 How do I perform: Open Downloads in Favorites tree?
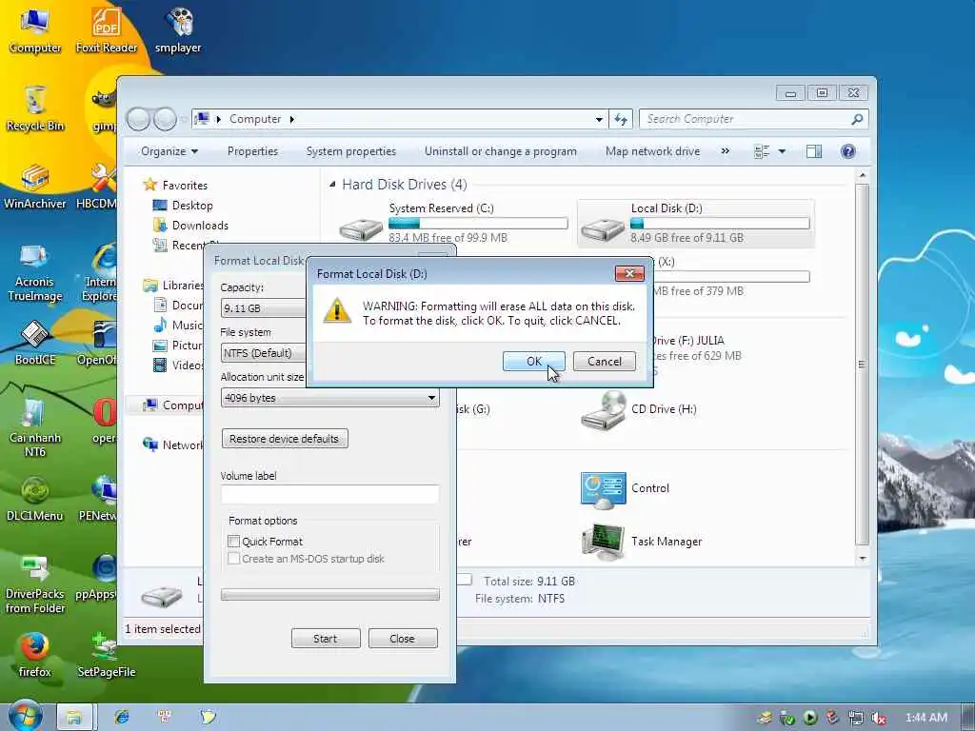(x=200, y=226)
